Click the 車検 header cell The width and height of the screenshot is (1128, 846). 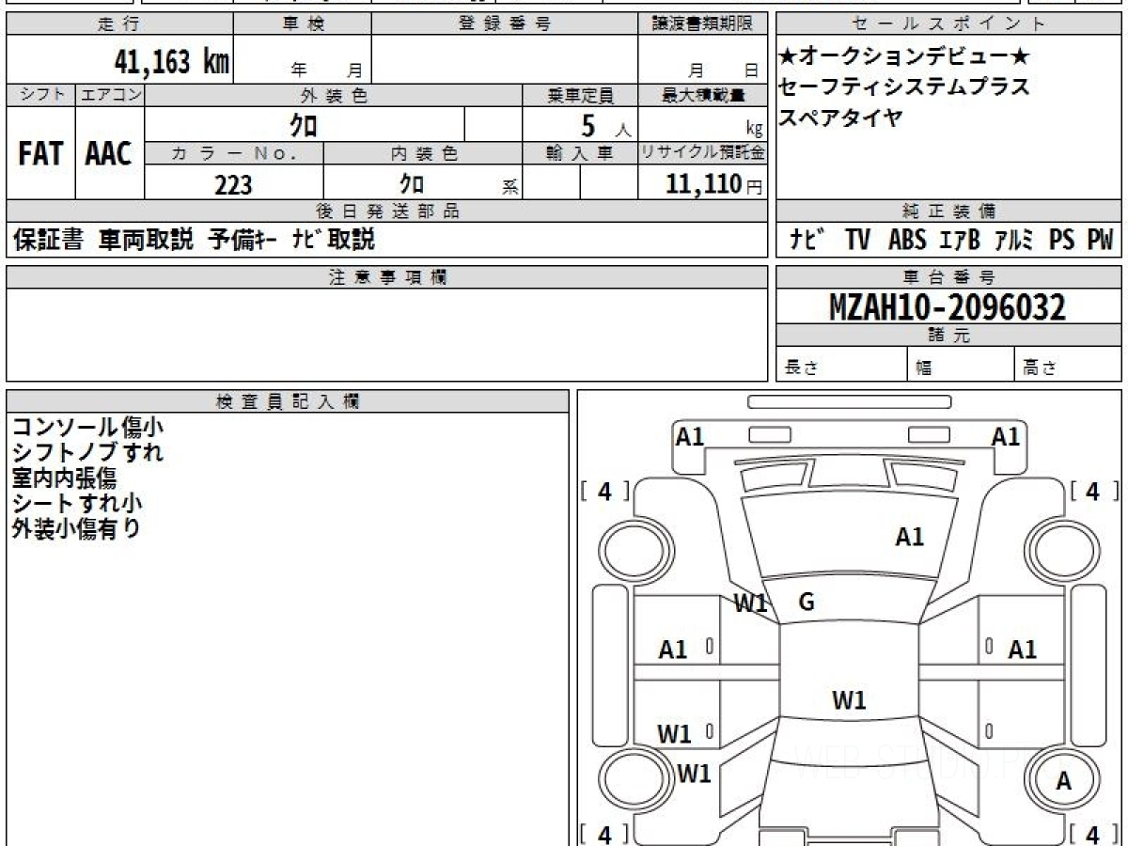point(303,24)
